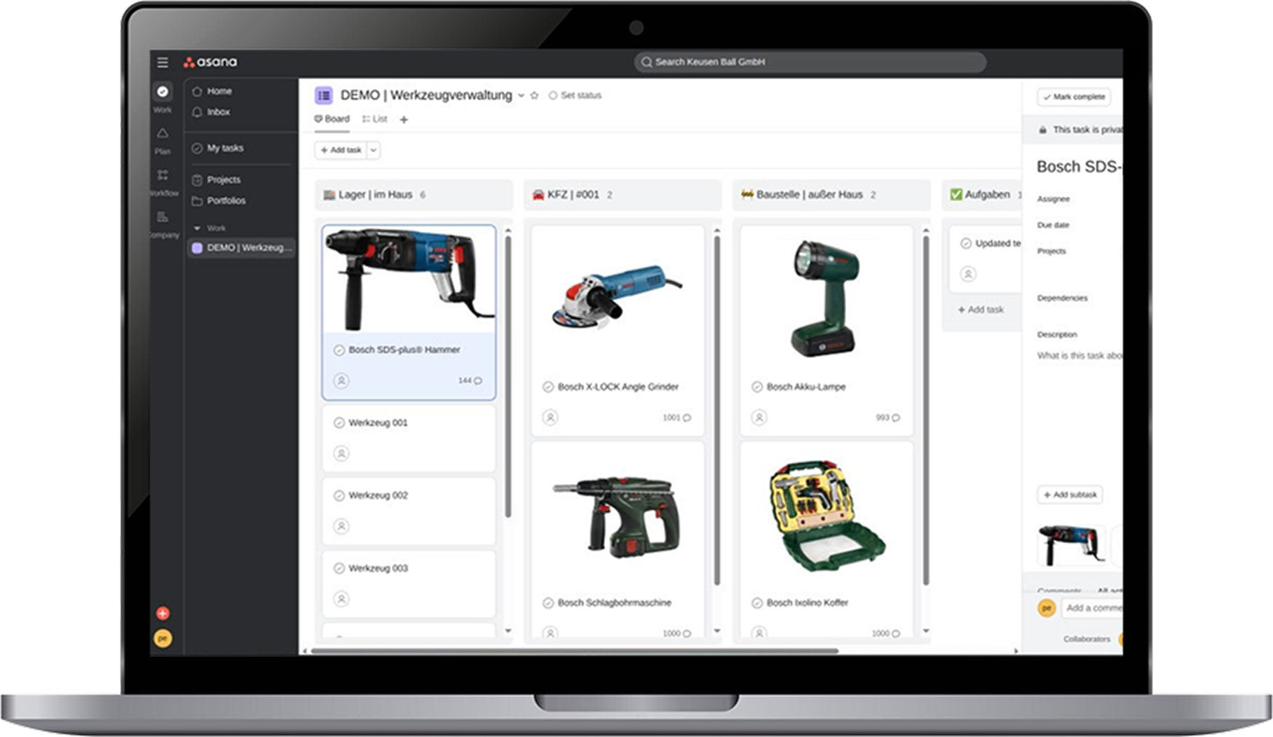This screenshot has width=1273, height=737.
Task: Open dropdown arrow next to Add task
Action: [374, 150]
